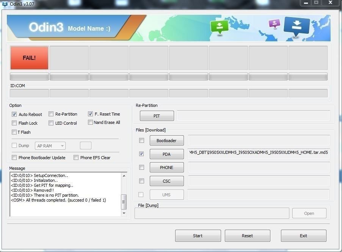Click the "Get PIT for mapping.." log line
The image size is (342, 252).
coord(42,185)
